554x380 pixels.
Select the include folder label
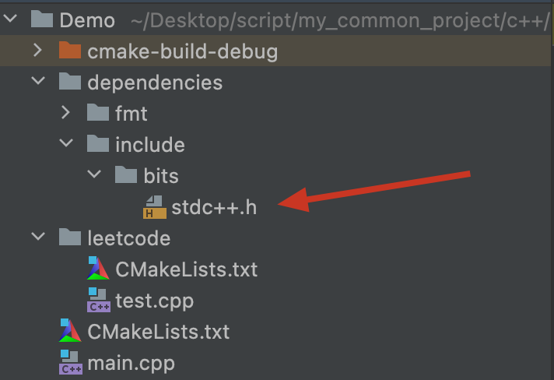(x=150, y=145)
